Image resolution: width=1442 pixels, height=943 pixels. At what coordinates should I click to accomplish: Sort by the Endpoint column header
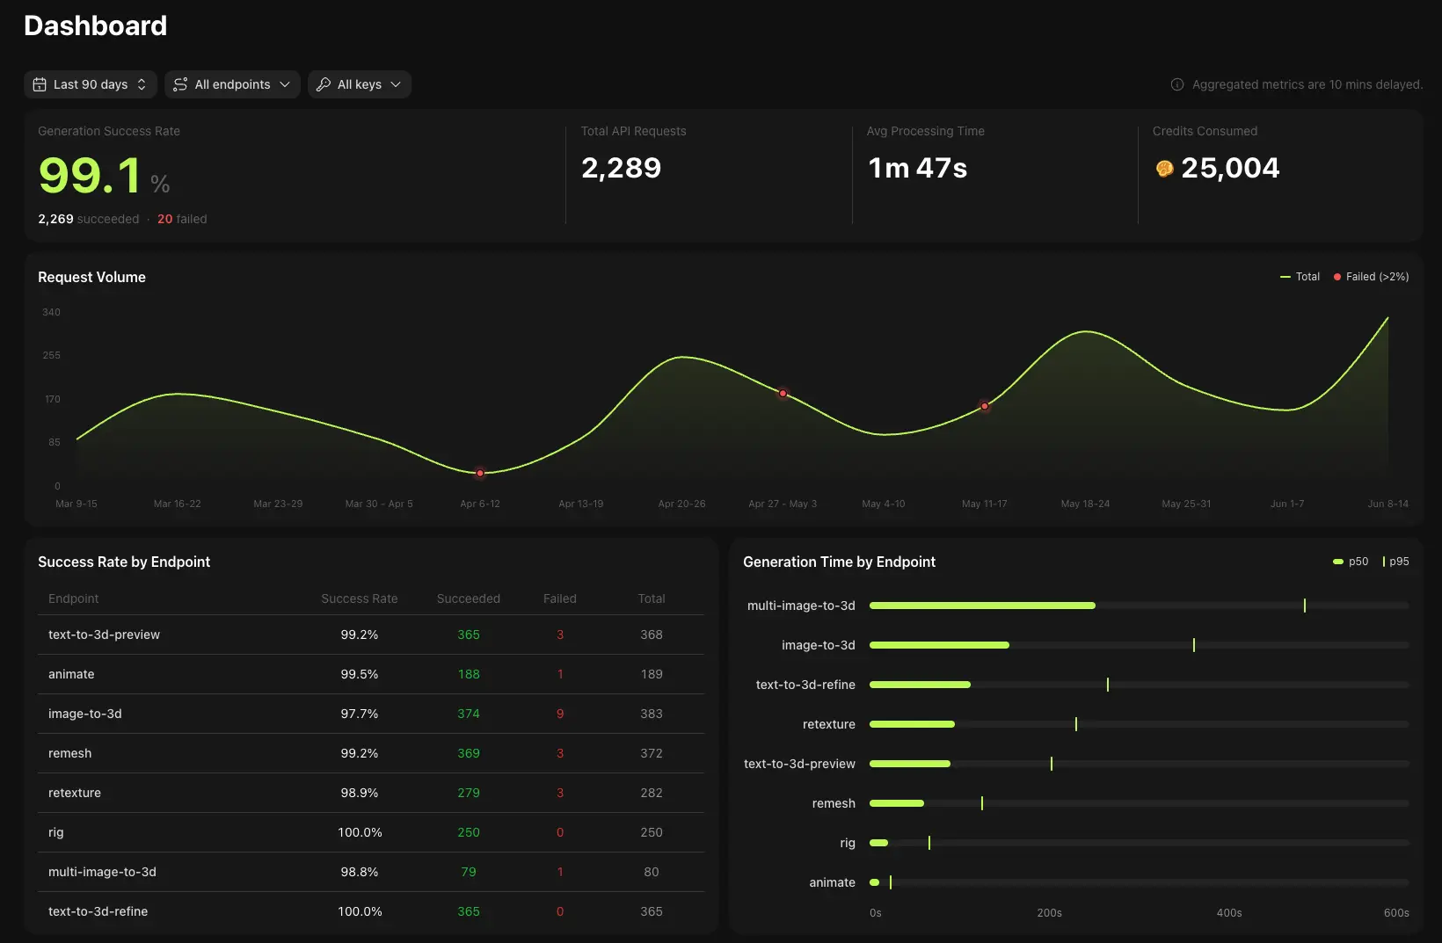74,598
